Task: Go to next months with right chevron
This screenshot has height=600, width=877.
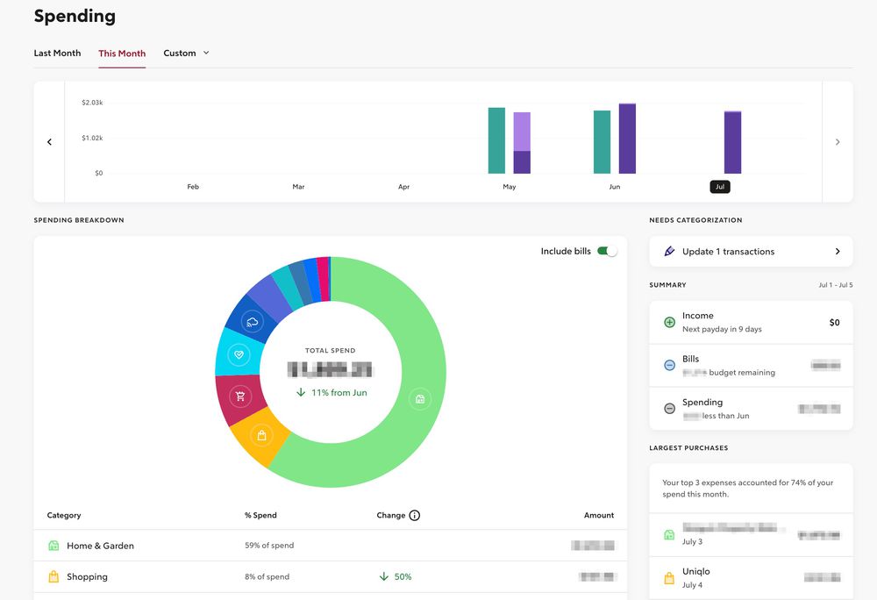Action: coord(838,142)
